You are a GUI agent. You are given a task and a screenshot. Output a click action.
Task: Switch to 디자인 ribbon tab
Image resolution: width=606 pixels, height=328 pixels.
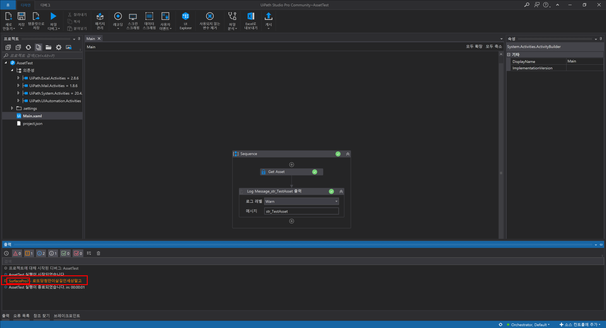point(26,5)
